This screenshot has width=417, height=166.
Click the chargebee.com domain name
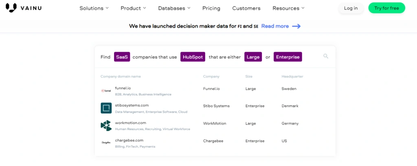[x=129, y=140]
